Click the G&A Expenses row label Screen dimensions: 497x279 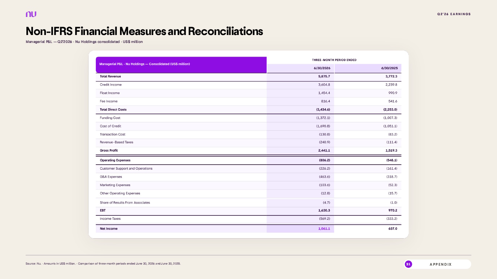(111, 177)
